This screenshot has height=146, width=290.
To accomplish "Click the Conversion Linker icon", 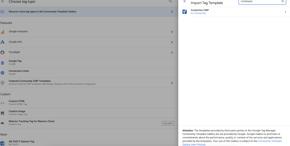I will click(x=3, y=73).
